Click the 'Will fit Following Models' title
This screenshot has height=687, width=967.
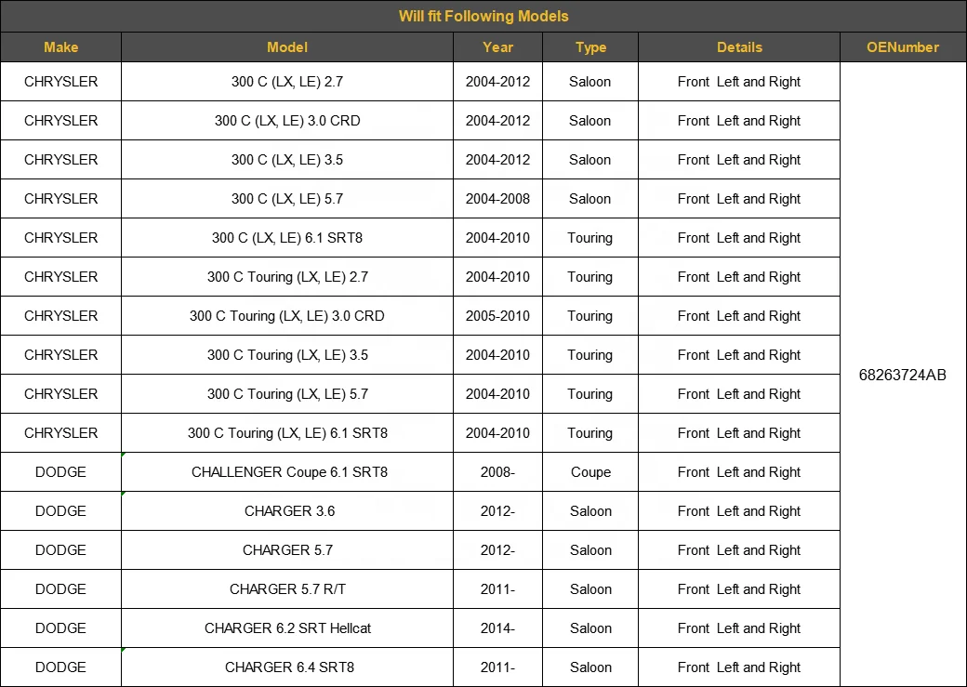click(x=483, y=16)
